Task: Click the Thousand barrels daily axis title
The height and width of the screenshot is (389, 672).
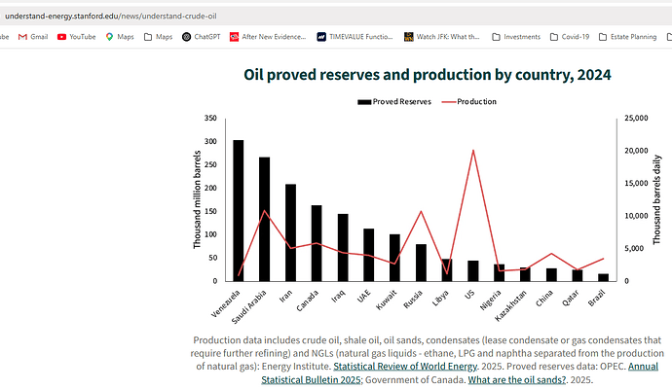Action: tap(656, 200)
